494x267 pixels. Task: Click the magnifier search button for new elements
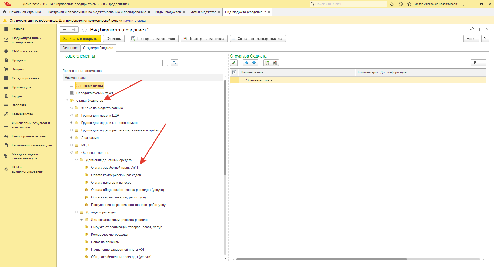pyautogui.click(x=174, y=63)
